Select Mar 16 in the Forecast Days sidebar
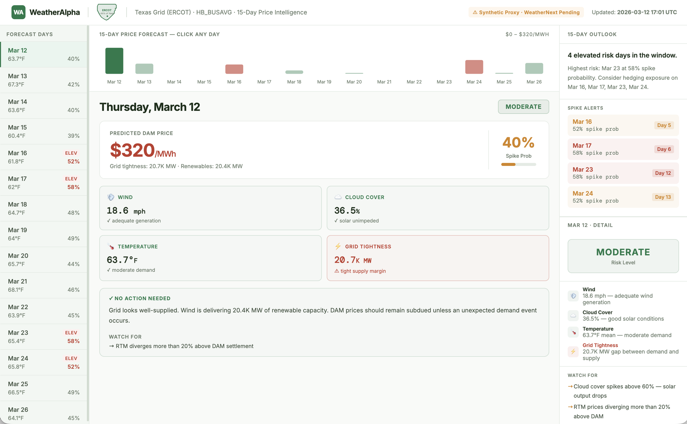This screenshot has width=687, height=424. point(43,157)
